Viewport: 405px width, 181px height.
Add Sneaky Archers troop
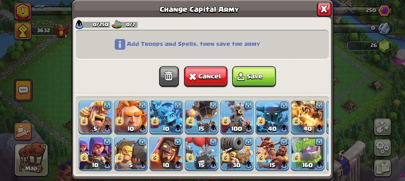tap(95, 154)
